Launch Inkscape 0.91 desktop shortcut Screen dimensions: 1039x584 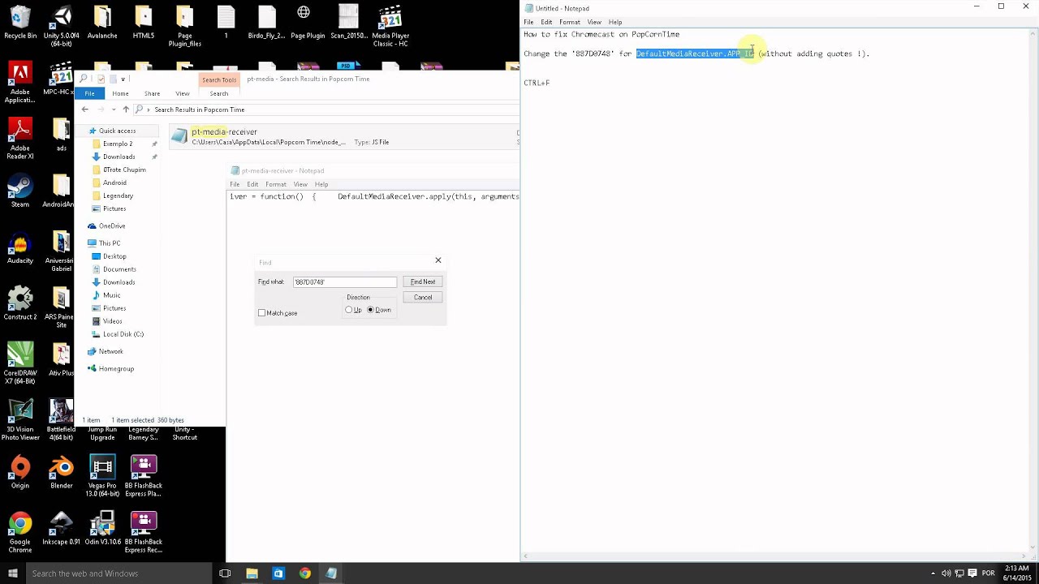pos(61,528)
